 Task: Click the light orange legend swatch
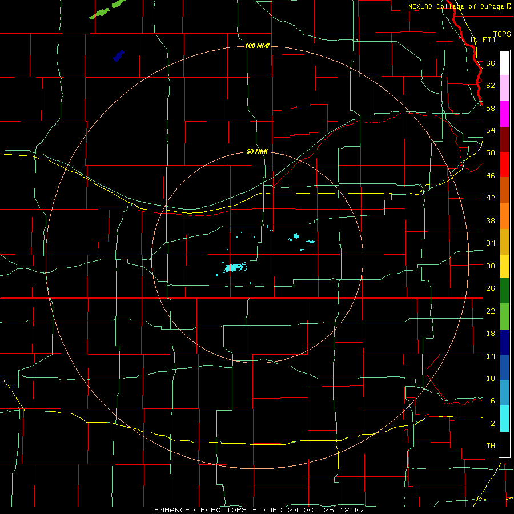[x=504, y=216]
